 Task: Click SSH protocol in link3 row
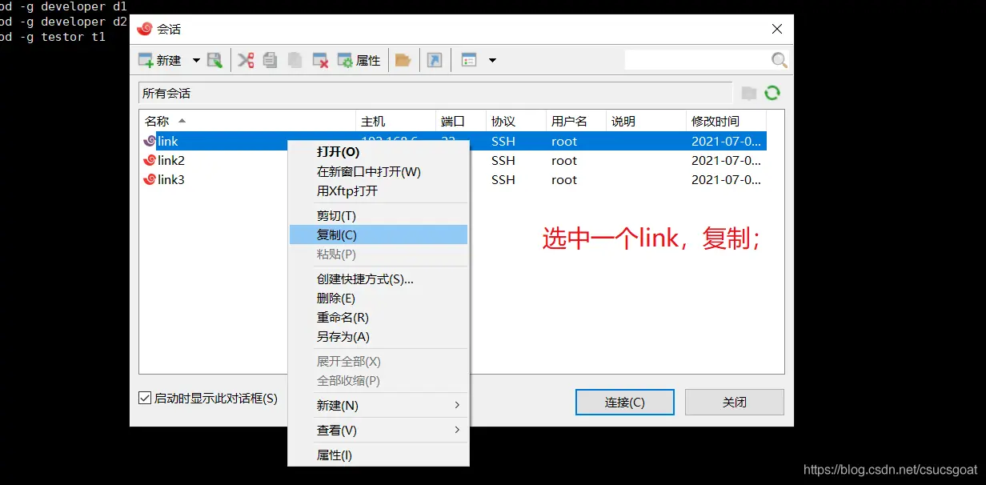coord(503,179)
